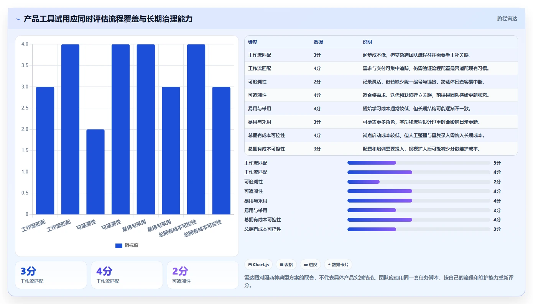Click the 3.5 y-axis tick label
This screenshot has width=533, height=304.
25,65
